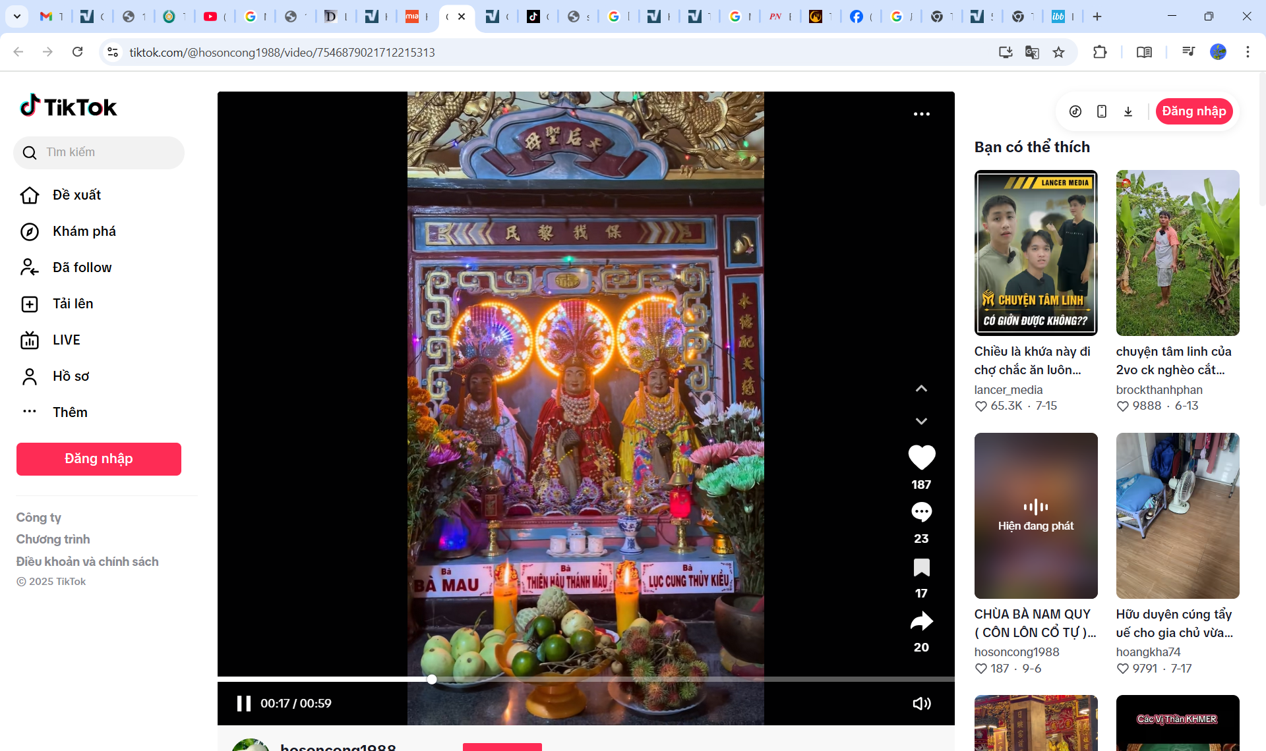Click red Đăng nhập sidebar button
Viewport: 1266px width, 751px height.
click(x=99, y=459)
